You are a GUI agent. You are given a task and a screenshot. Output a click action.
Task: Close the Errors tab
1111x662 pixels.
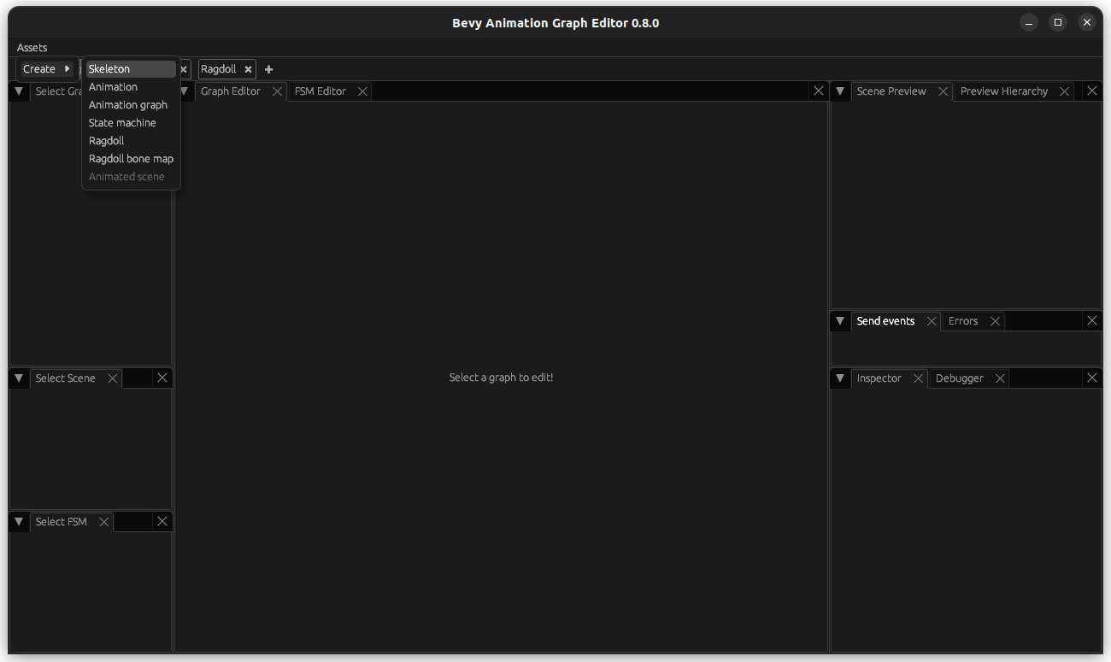click(995, 320)
